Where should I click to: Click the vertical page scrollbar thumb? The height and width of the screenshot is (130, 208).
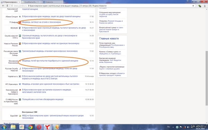point(206,78)
